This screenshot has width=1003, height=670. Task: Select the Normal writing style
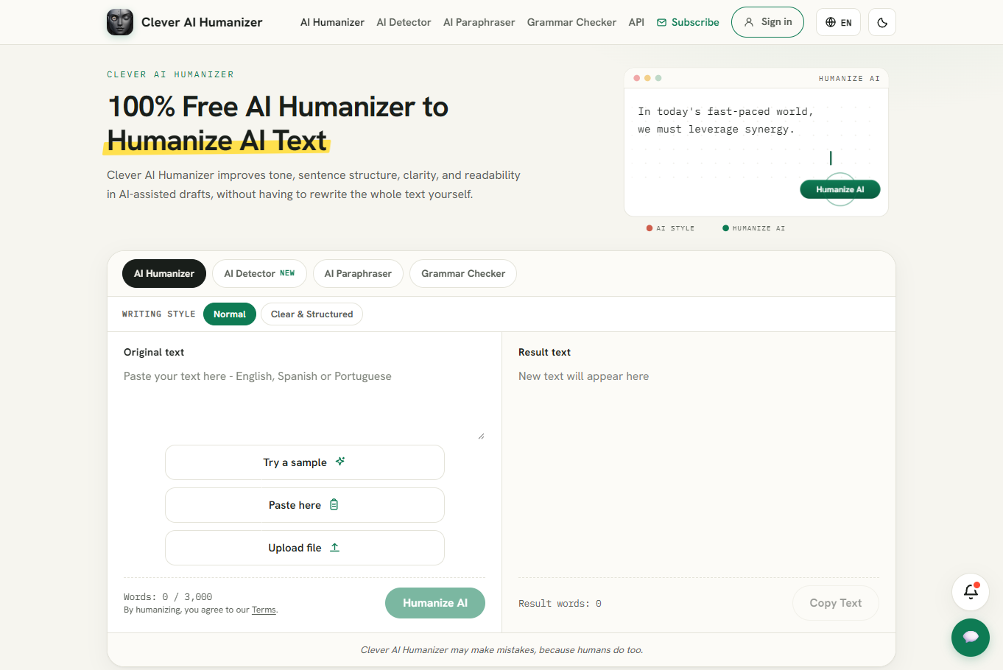click(x=230, y=314)
